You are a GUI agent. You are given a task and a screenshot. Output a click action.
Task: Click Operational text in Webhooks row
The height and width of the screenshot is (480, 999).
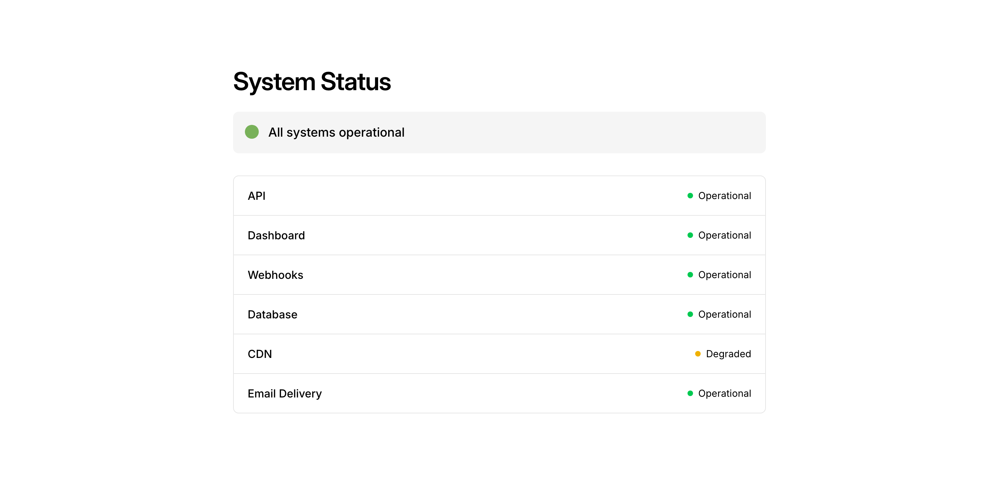(724, 275)
